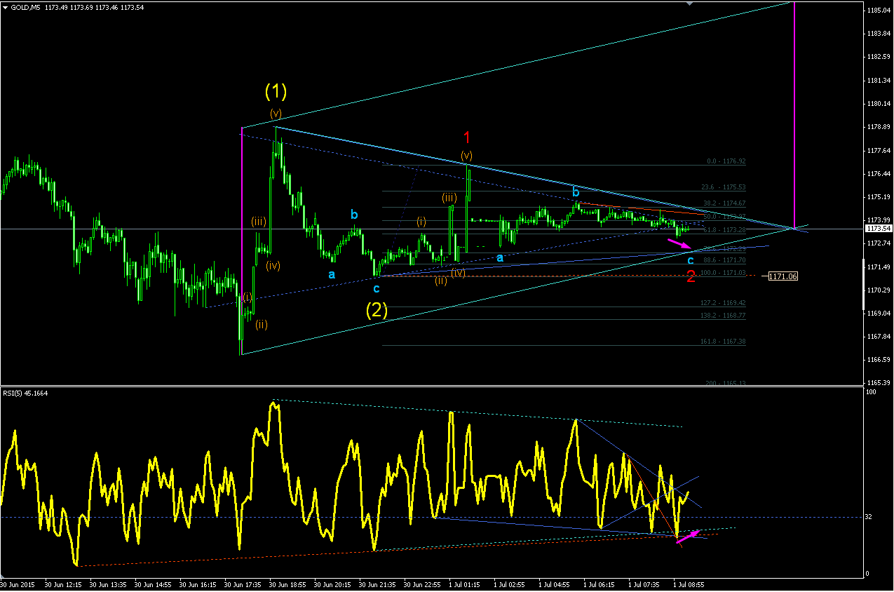Click time axis label 30 Jun 14:55
894x592 pixels.
coord(154,584)
